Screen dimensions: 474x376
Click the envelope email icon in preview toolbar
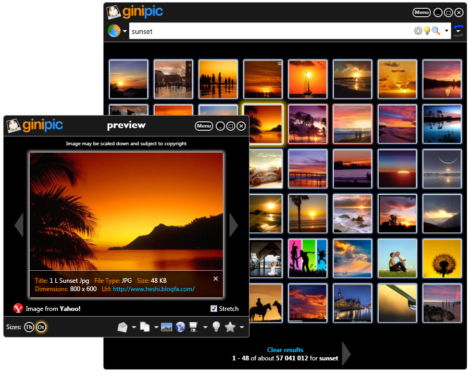(122, 327)
